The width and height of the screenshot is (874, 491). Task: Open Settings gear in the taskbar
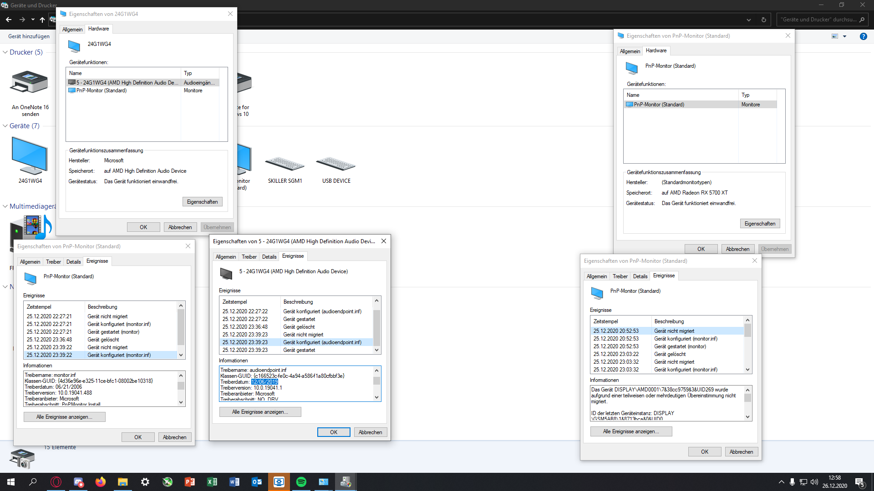[x=145, y=482]
